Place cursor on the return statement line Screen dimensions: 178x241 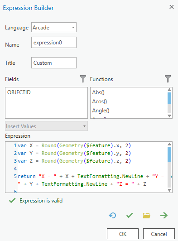91,180
